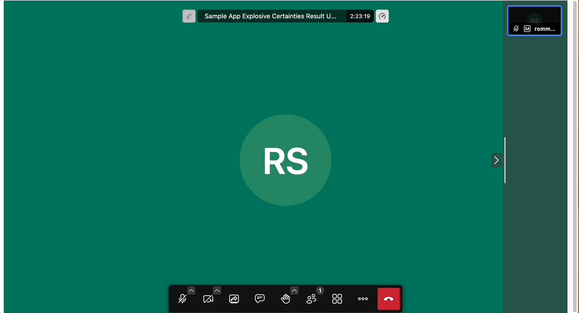This screenshot has width=579, height=313.
Task: Expand audio settings arrow next to microphone
Action: coord(191,291)
